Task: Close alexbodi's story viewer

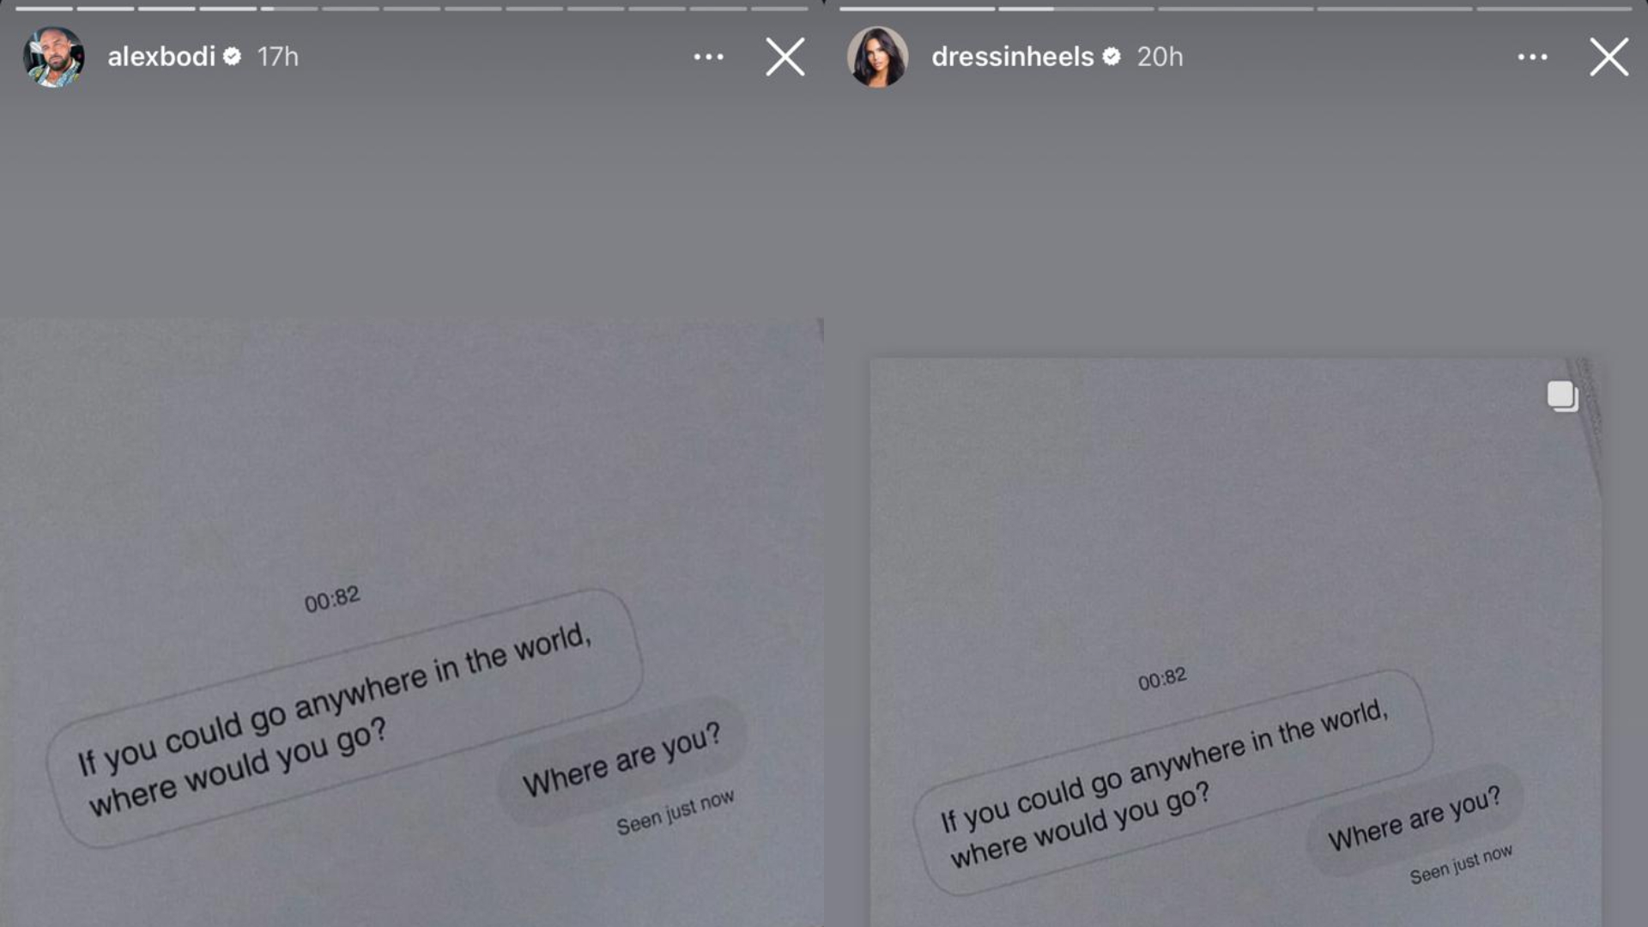Action: click(785, 57)
